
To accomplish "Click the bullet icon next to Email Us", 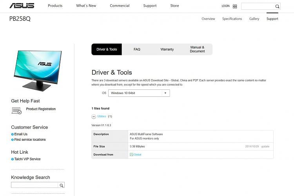I will pos(13,134).
